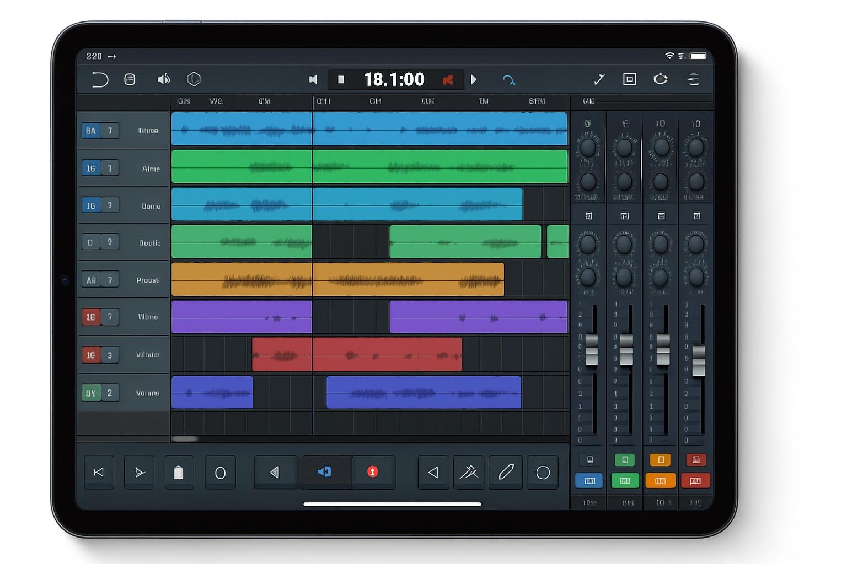Click the skip-to-start icon in bottom toolbar
This screenshot has width=847, height=564.
pos(99,473)
